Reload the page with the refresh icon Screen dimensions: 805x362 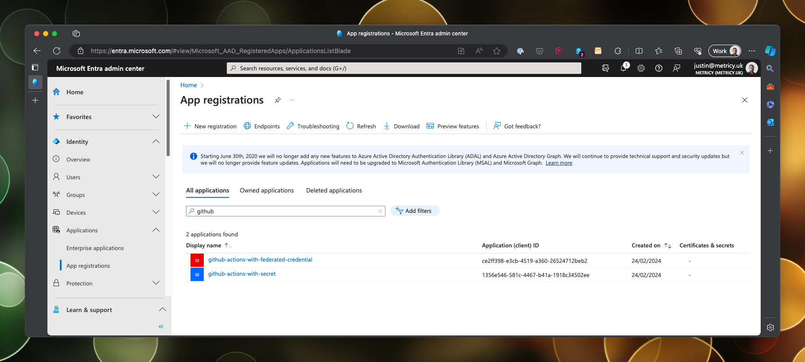pyautogui.click(x=57, y=51)
